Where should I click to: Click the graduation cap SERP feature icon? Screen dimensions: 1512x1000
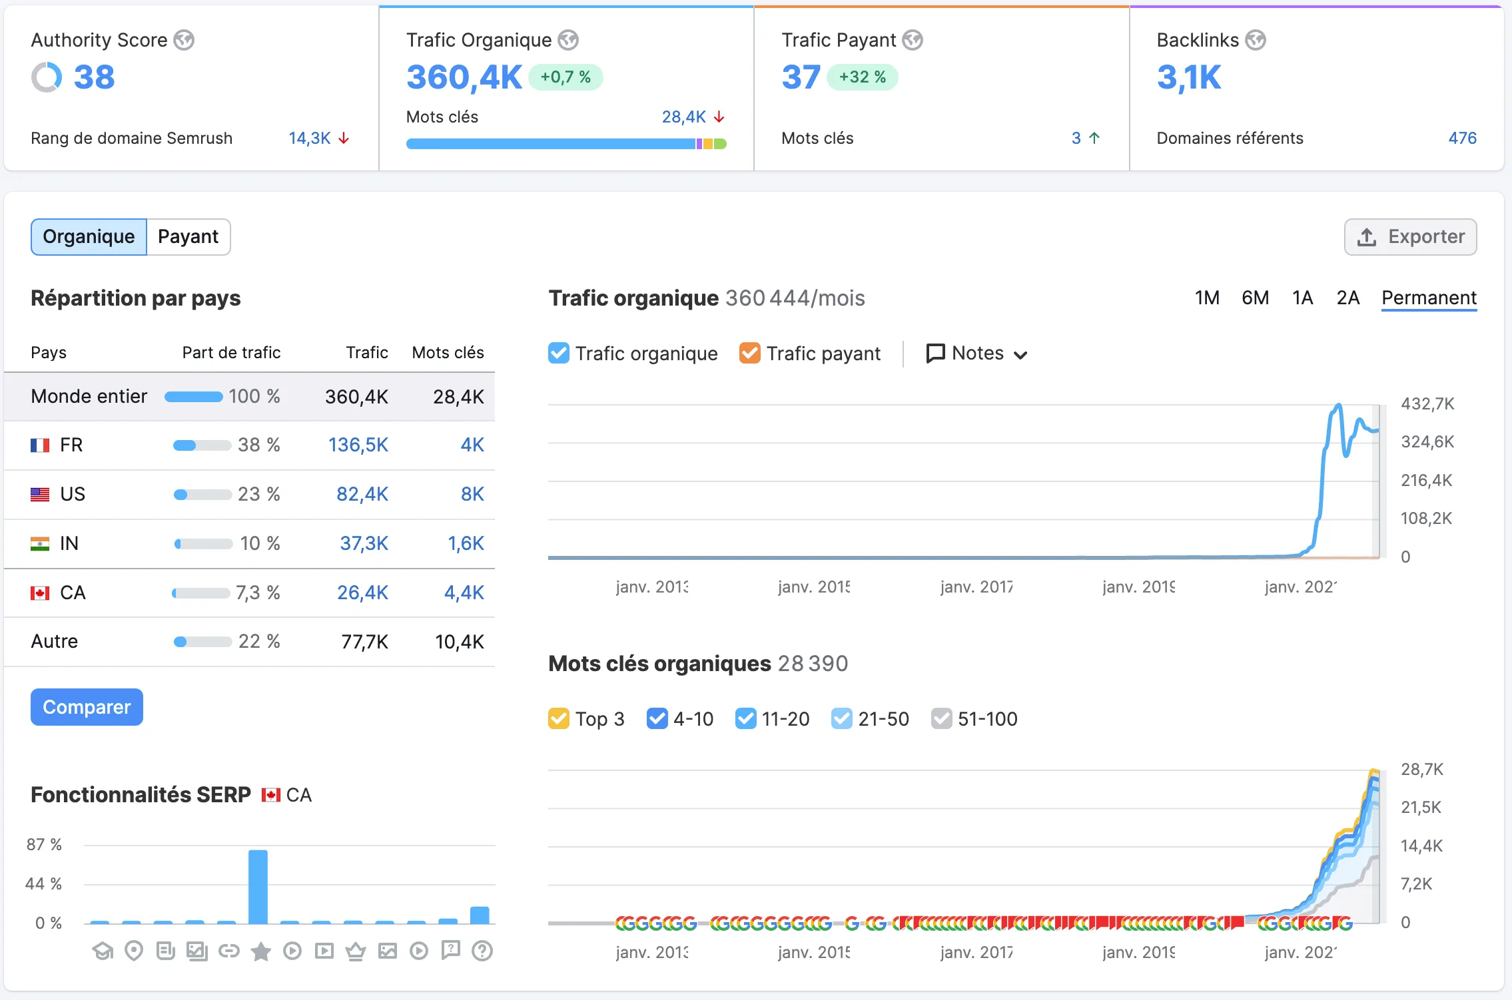pyautogui.click(x=103, y=951)
